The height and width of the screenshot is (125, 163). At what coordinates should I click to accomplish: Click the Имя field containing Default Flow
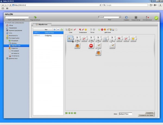coord(125,114)
